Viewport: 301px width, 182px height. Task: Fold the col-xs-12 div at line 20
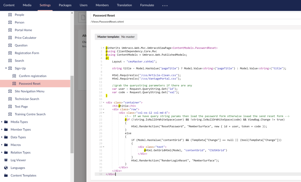tap(104, 113)
